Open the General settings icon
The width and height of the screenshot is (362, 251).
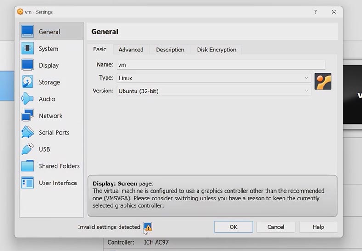[28, 31]
